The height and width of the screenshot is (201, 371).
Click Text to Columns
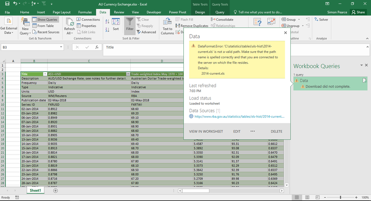(167, 26)
